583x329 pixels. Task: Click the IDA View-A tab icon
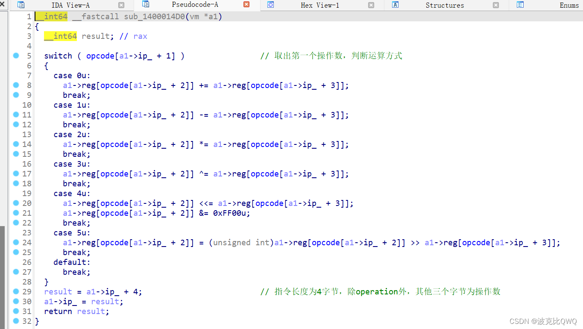pos(21,5)
